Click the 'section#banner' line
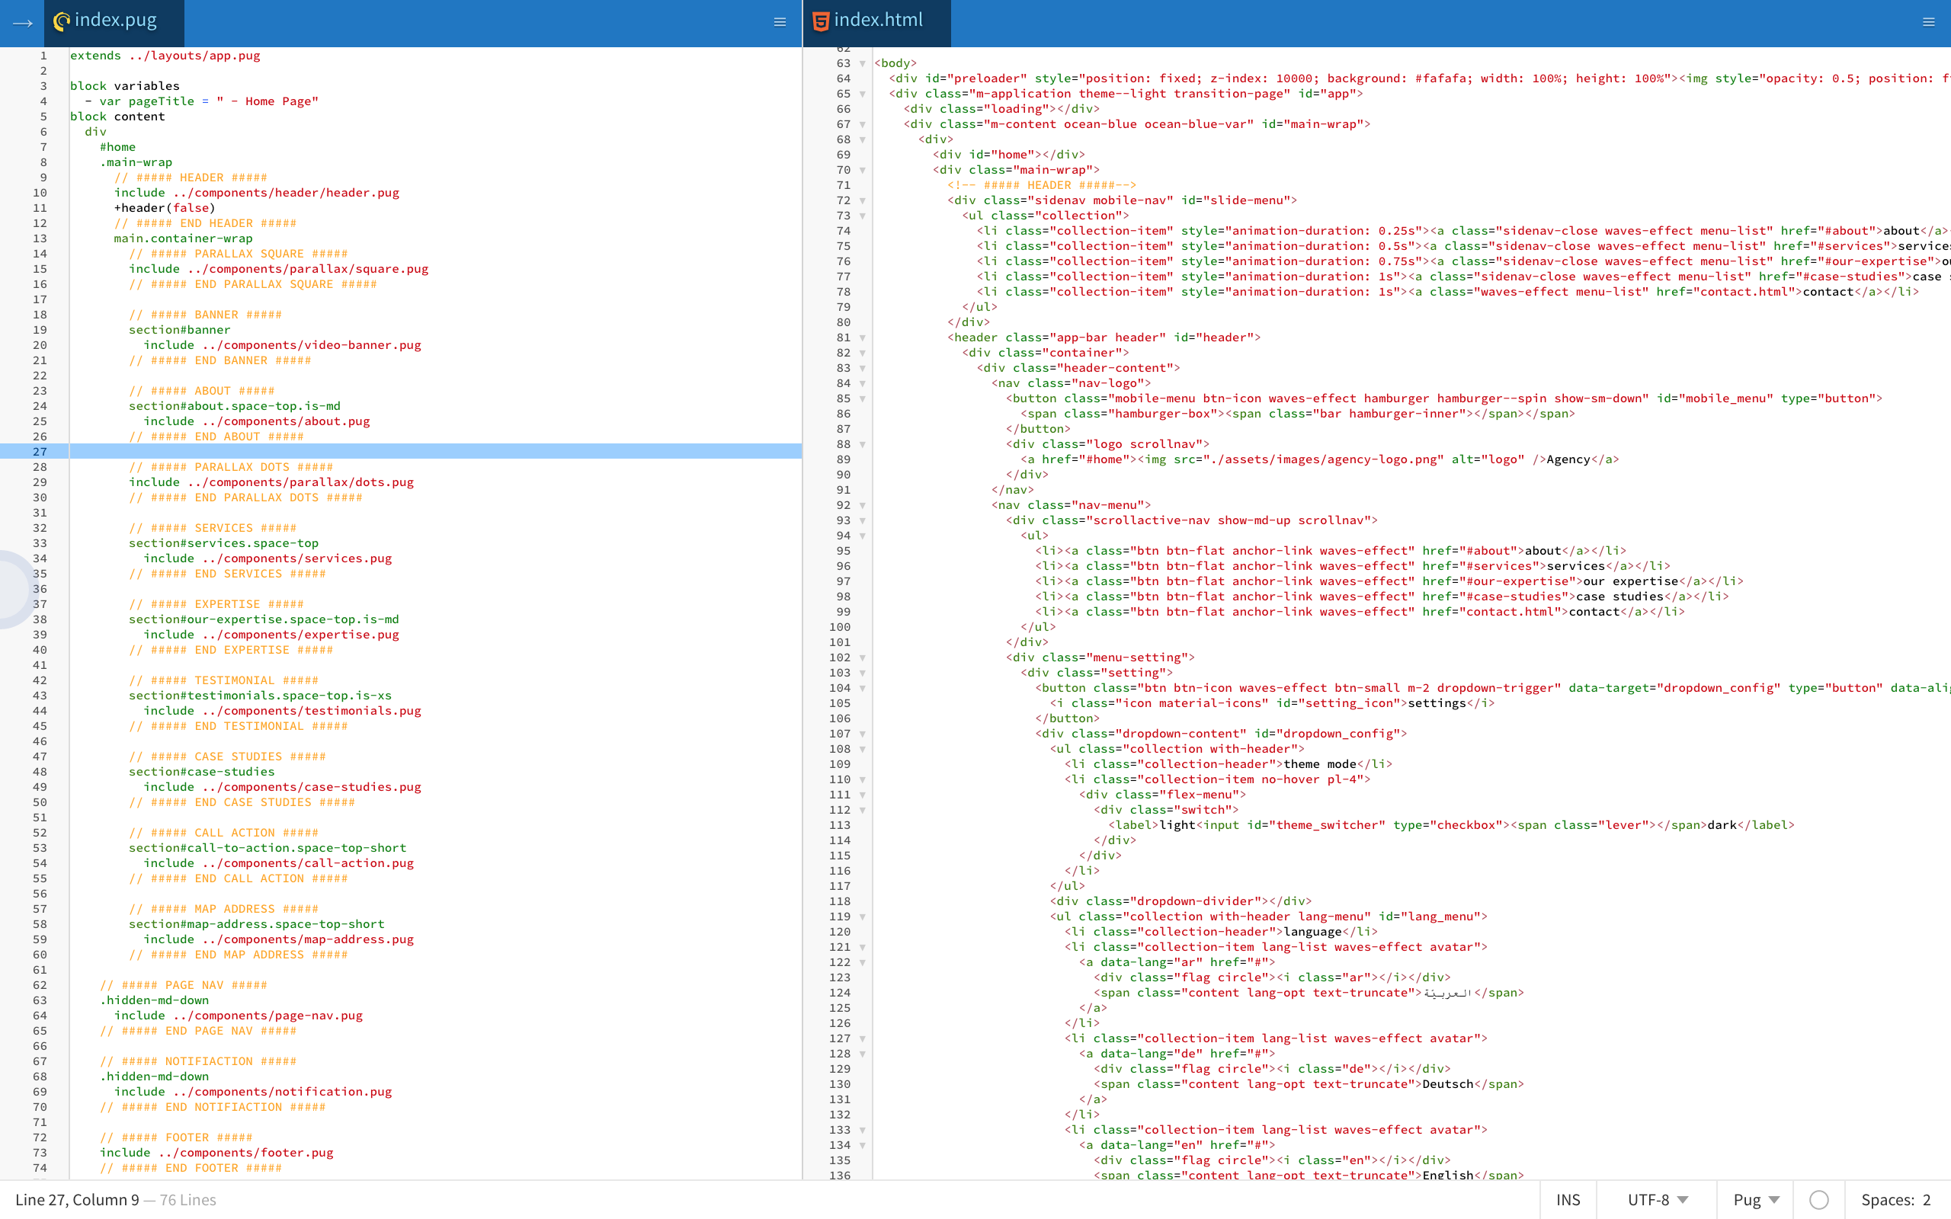The width and height of the screenshot is (1951, 1219). click(x=180, y=330)
